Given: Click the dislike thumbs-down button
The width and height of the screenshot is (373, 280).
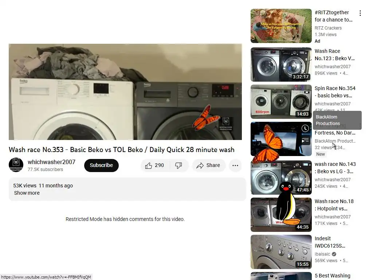Looking at the screenshot, I should (178, 166).
